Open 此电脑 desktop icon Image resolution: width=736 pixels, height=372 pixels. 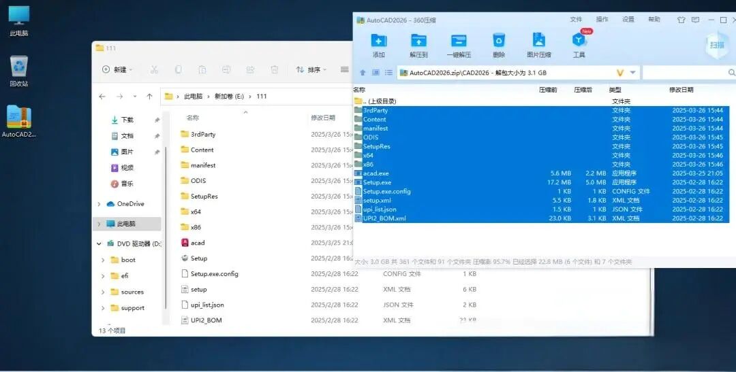(19, 21)
